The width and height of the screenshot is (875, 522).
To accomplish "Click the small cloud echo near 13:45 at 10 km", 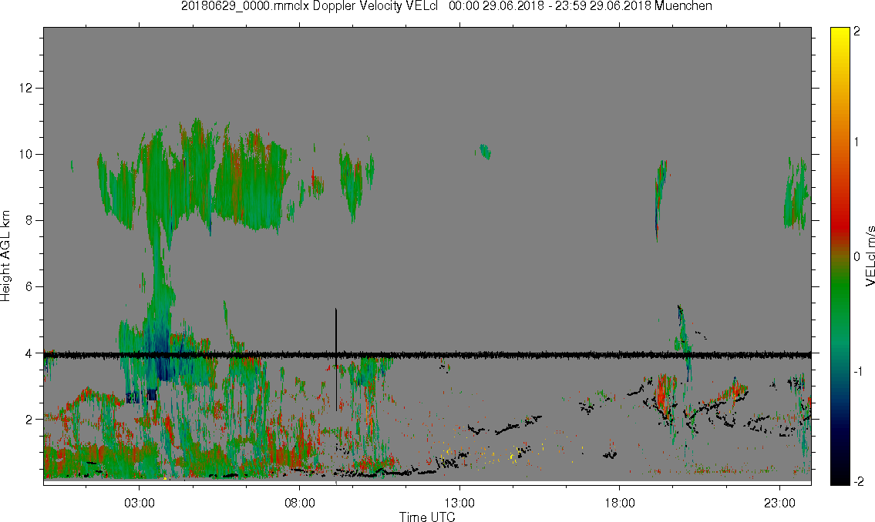I will [484, 151].
